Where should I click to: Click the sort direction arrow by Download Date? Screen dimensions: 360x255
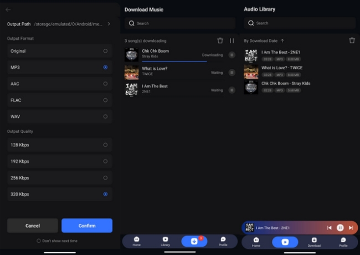[x=282, y=40]
